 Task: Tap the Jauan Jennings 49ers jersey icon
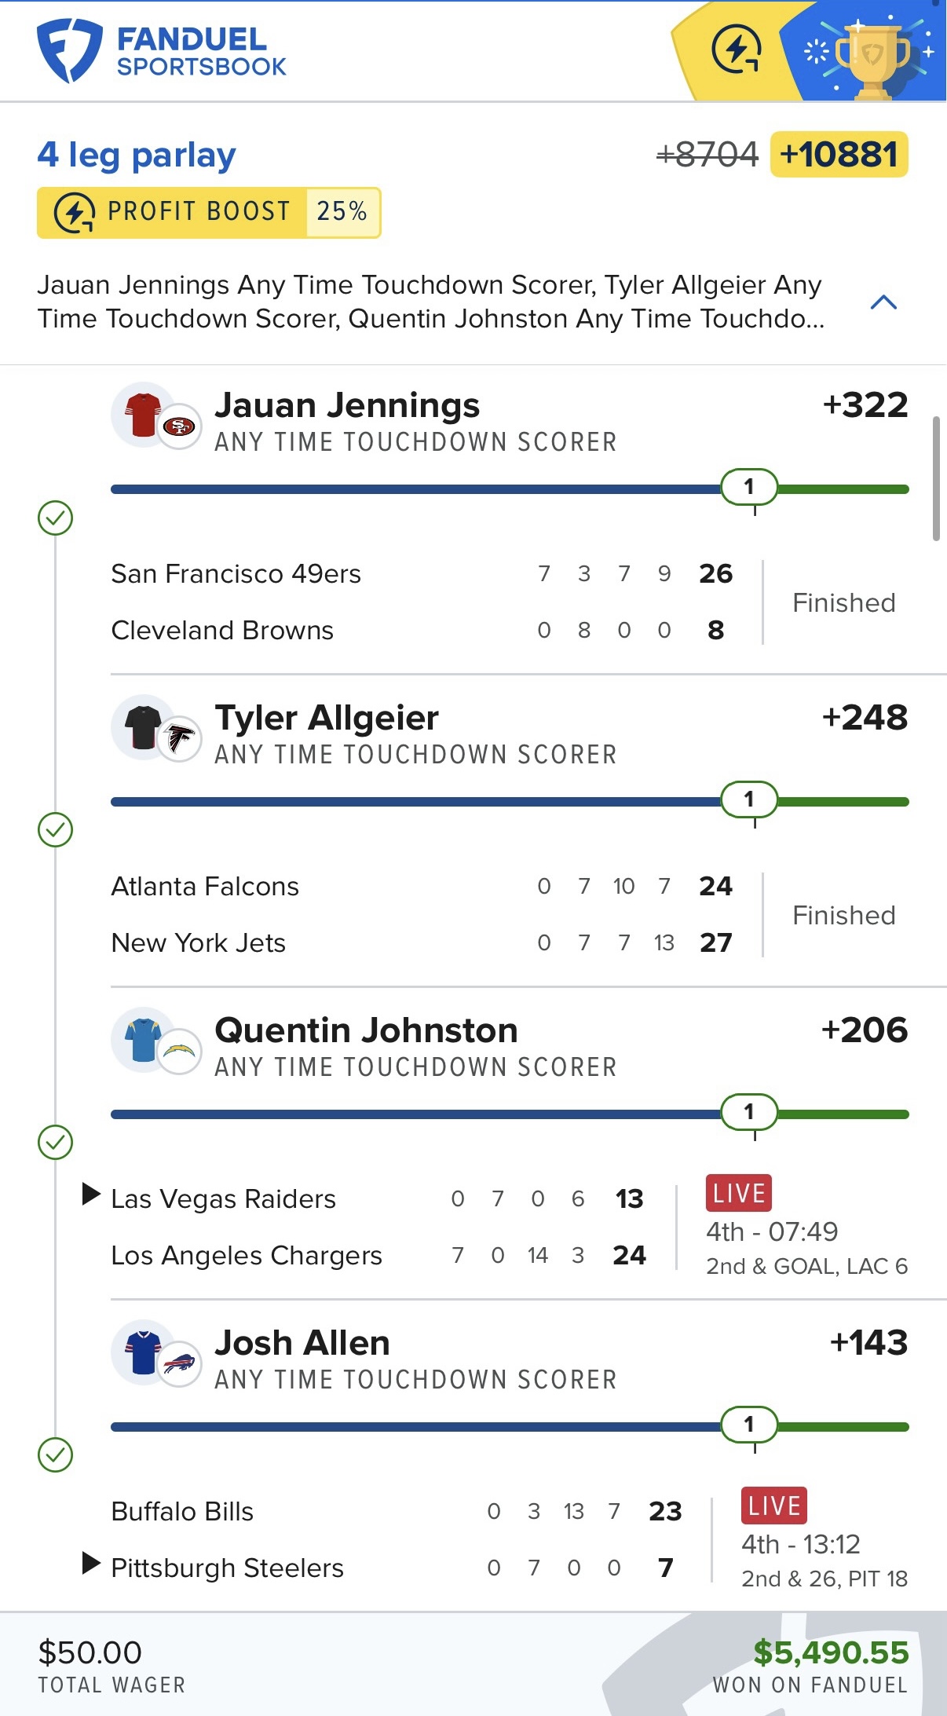pos(144,415)
